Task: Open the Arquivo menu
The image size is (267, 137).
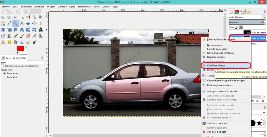Action: pyautogui.click(x=6, y=7)
